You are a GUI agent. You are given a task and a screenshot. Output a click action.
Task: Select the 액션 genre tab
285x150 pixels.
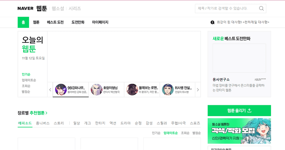click(x=113, y=123)
